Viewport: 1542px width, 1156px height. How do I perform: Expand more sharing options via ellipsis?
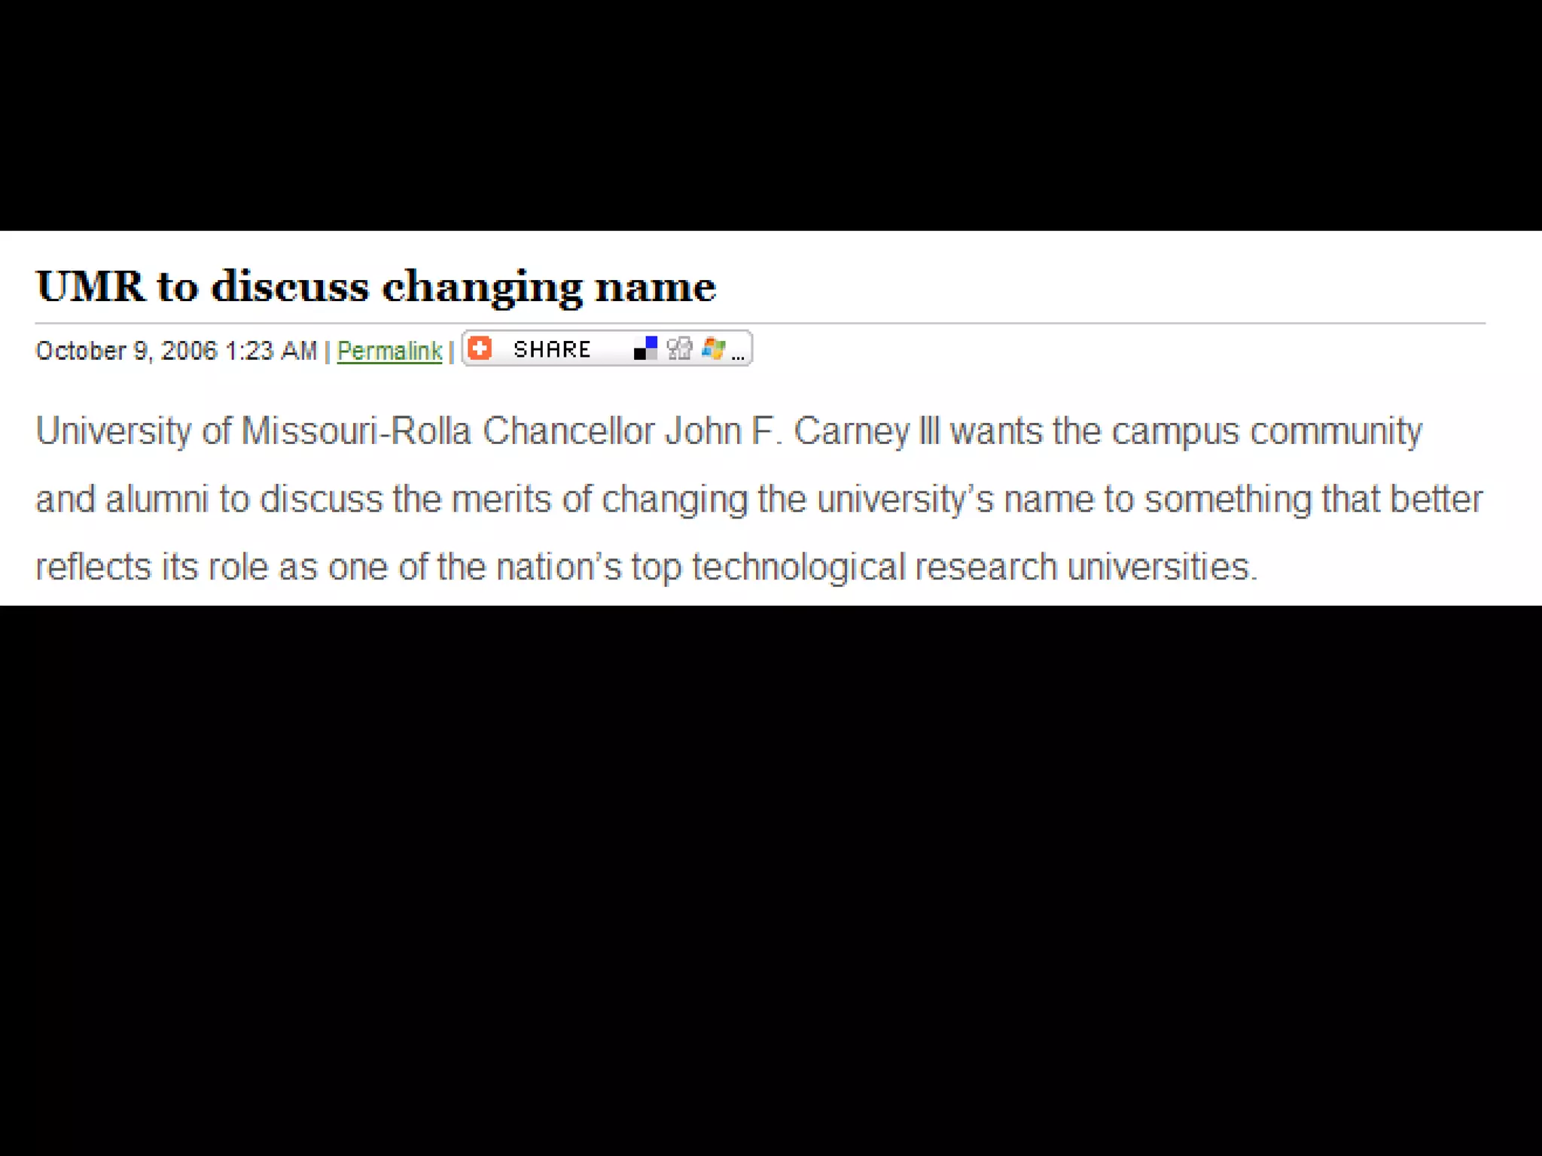738,357
